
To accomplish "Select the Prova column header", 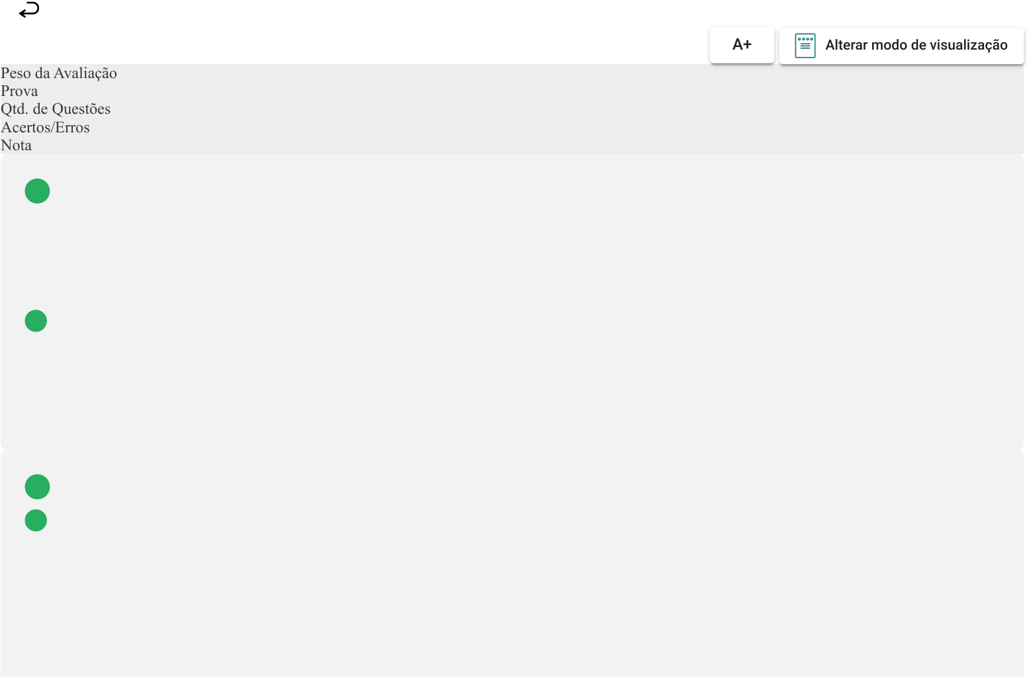I will tap(19, 91).
